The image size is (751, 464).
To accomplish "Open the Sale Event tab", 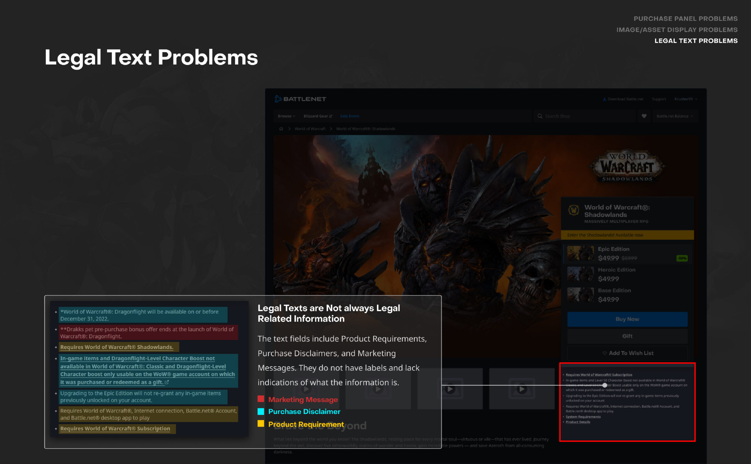I will (350, 116).
